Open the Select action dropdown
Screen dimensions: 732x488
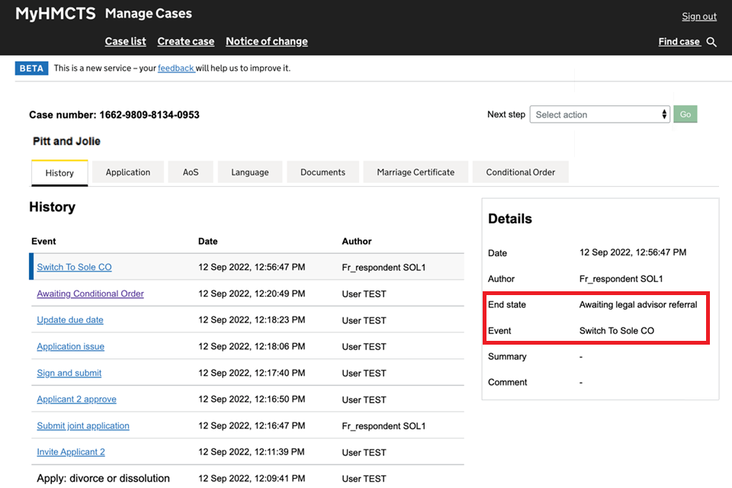(599, 114)
